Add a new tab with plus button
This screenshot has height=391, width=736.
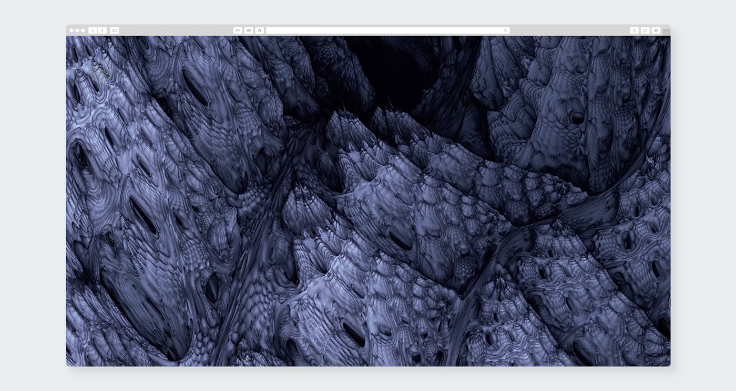[667, 33]
